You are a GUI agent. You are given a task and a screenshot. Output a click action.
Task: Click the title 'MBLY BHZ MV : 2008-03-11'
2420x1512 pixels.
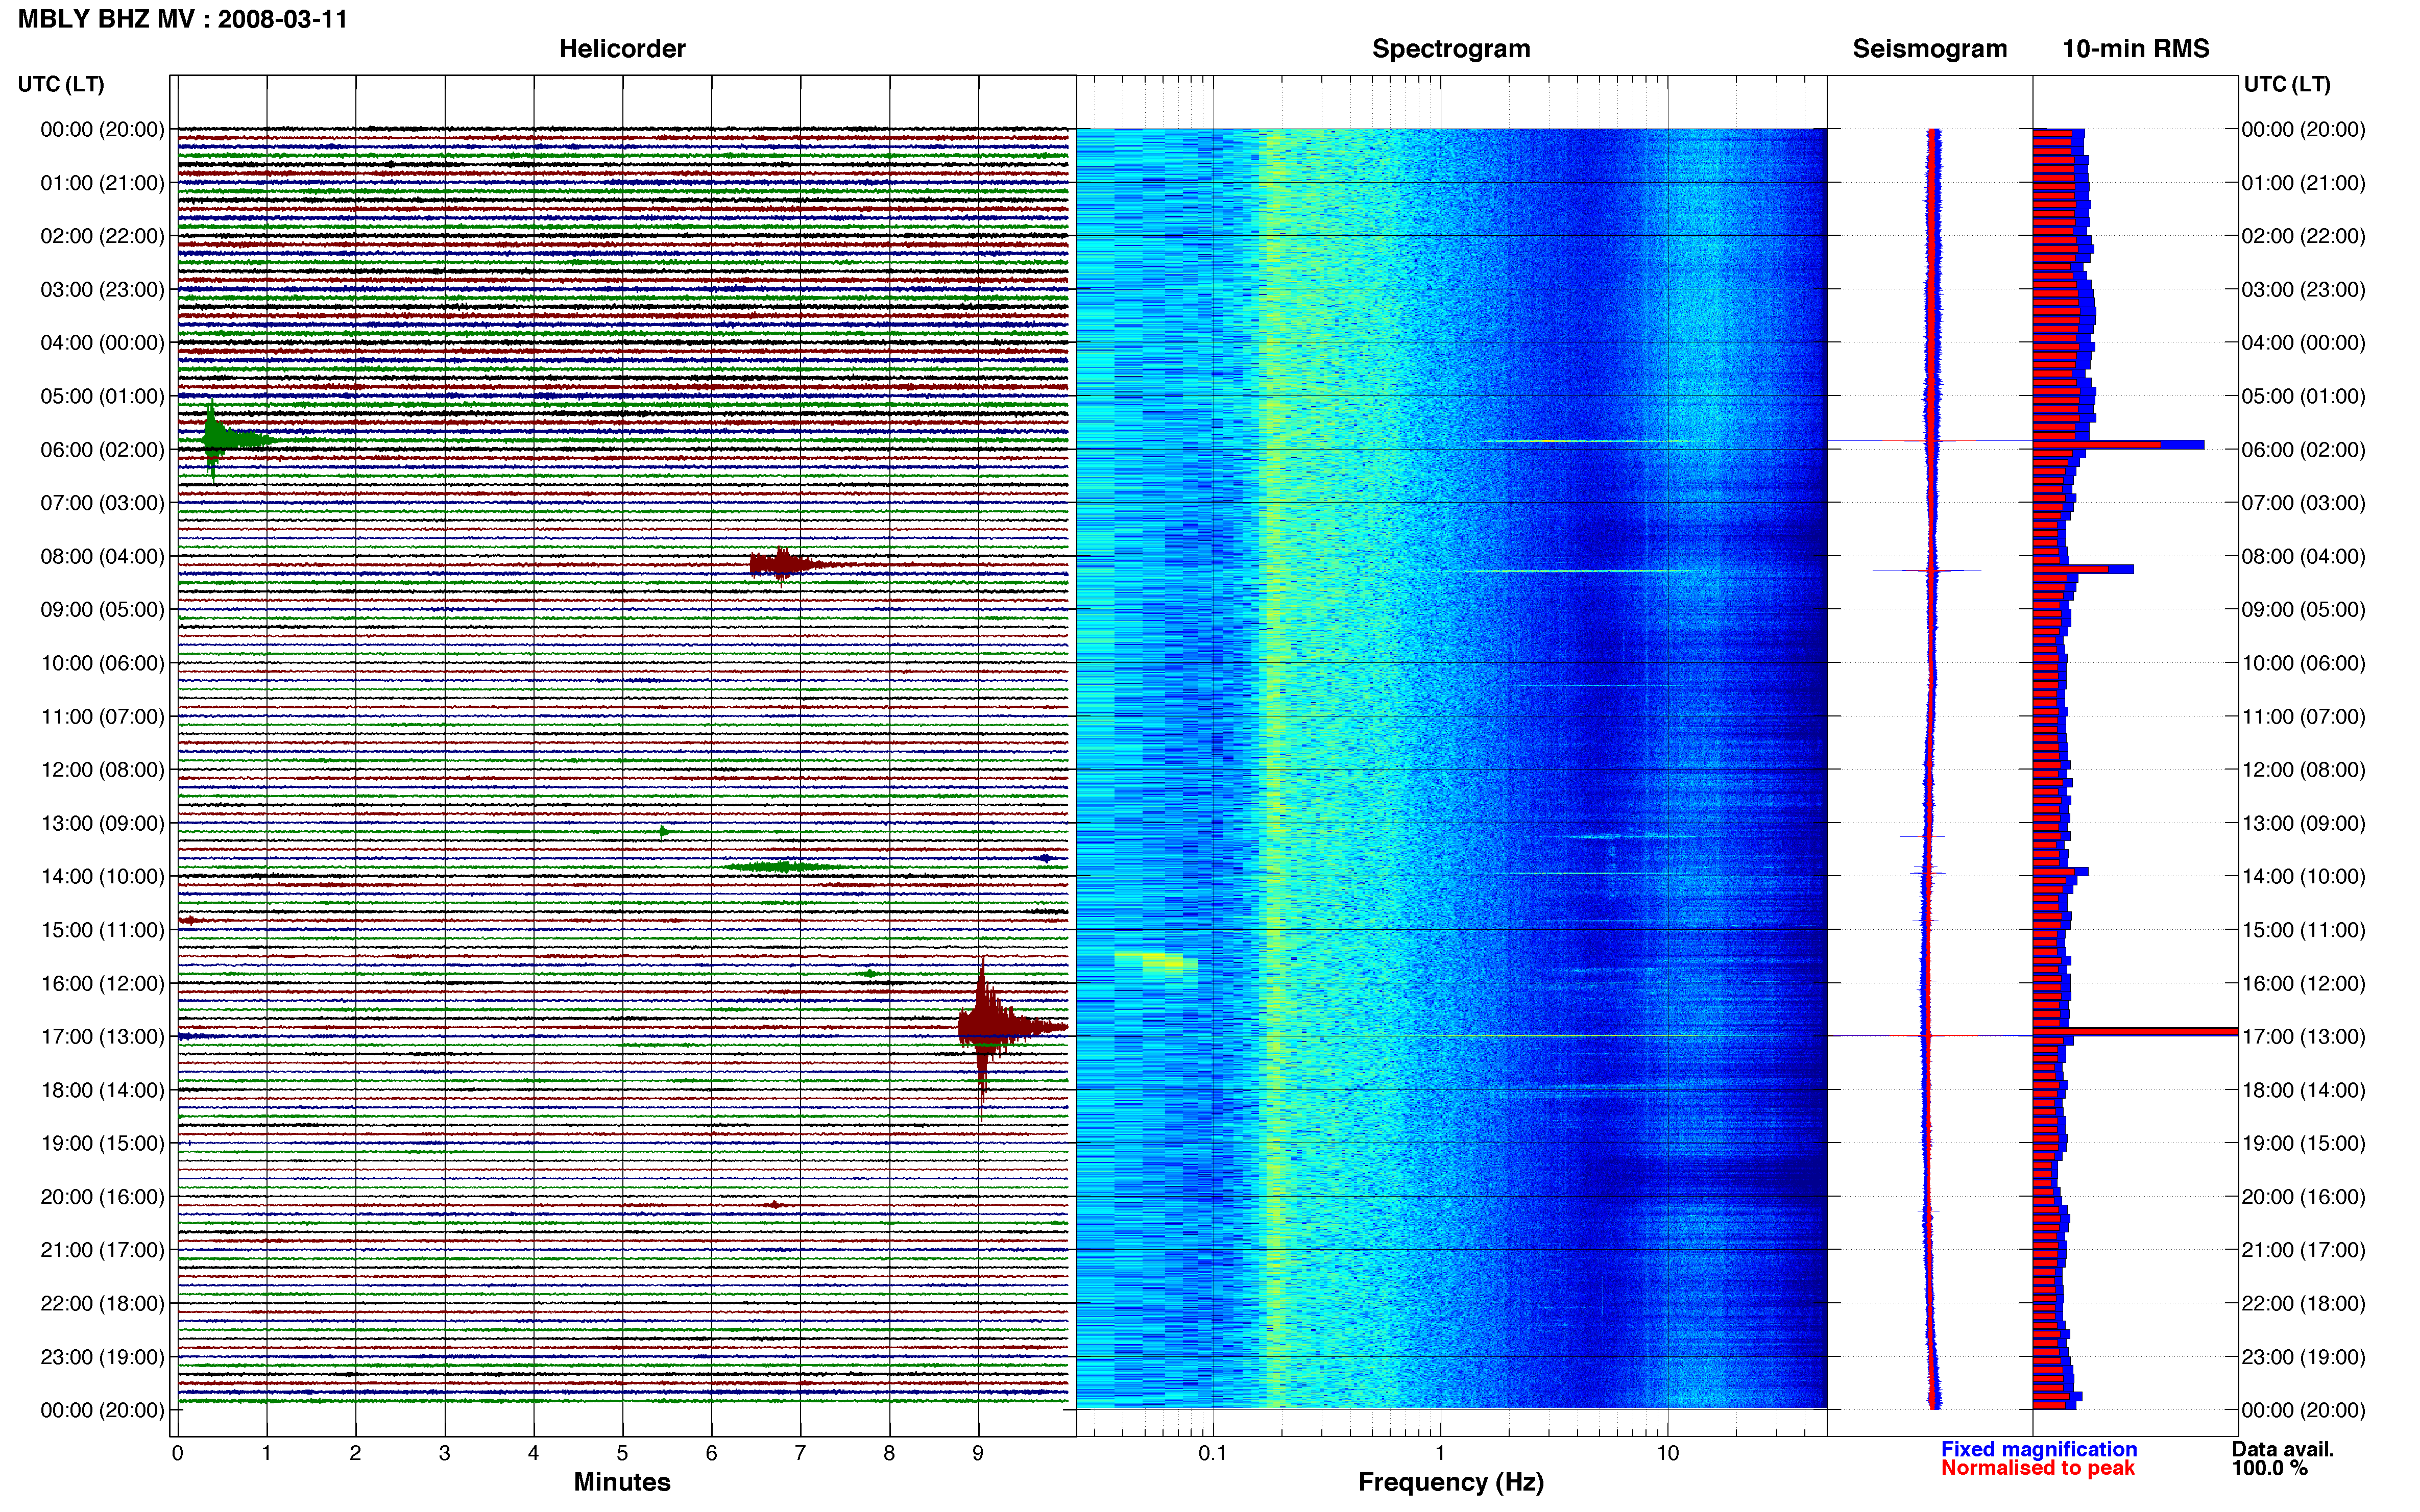coord(183,19)
